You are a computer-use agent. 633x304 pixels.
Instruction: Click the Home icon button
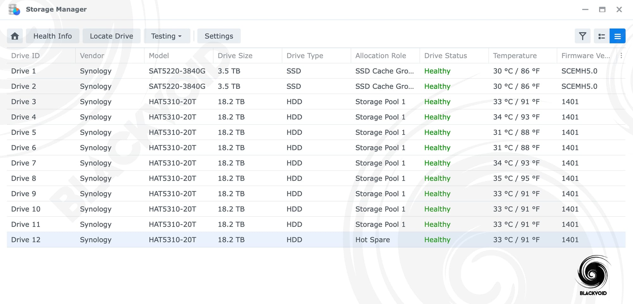click(15, 36)
